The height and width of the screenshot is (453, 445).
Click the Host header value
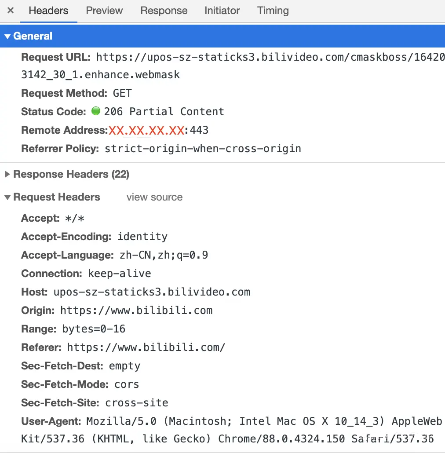[x=152, y=292]
